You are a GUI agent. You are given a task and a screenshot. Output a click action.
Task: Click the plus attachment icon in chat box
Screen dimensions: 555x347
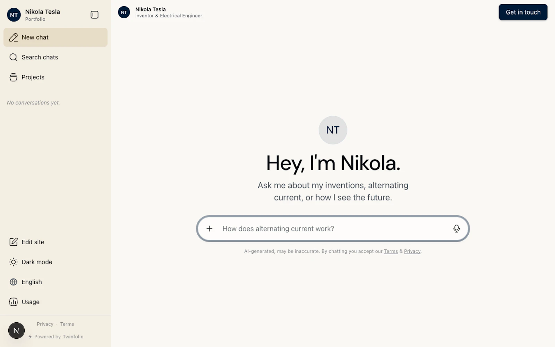click(x=209, y=229)
